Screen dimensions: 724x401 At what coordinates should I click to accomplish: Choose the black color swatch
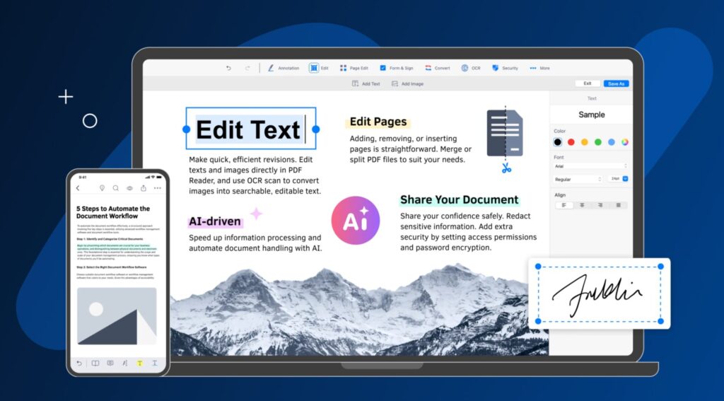[x=558, y=142]
